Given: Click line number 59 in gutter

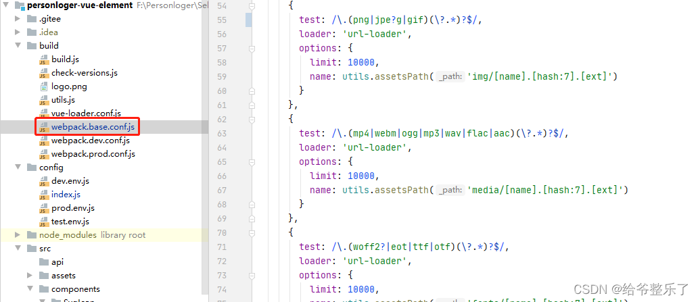Looking at the screenshot, I should click(222, 76).
